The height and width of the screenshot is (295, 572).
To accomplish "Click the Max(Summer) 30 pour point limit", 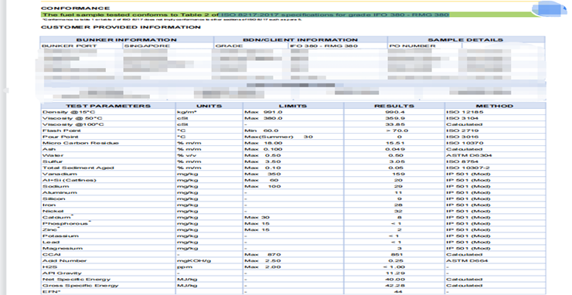I will click(x=279, y=137).
